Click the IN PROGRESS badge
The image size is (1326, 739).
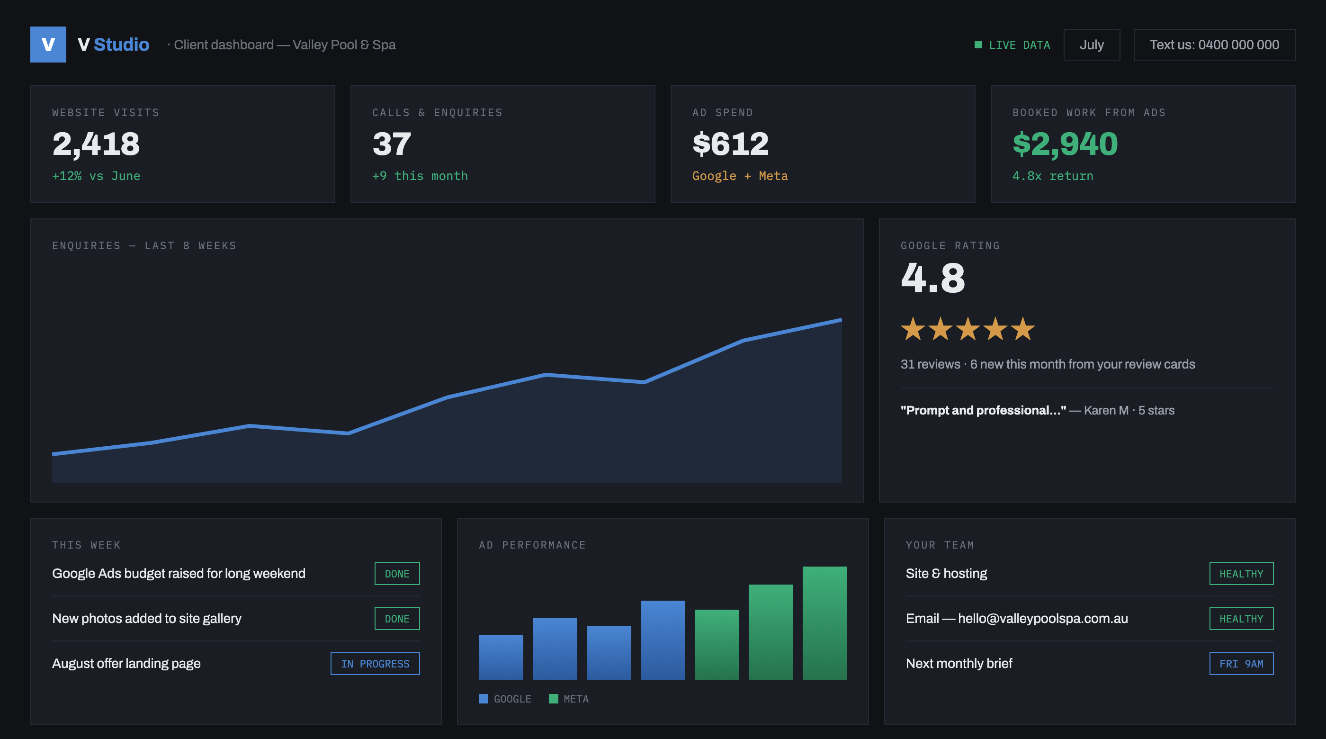pos(375,663)
